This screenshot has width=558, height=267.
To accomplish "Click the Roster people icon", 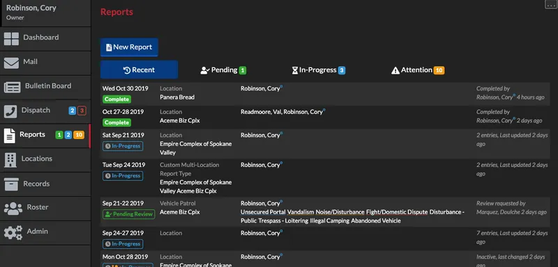I will pos(13,209).
